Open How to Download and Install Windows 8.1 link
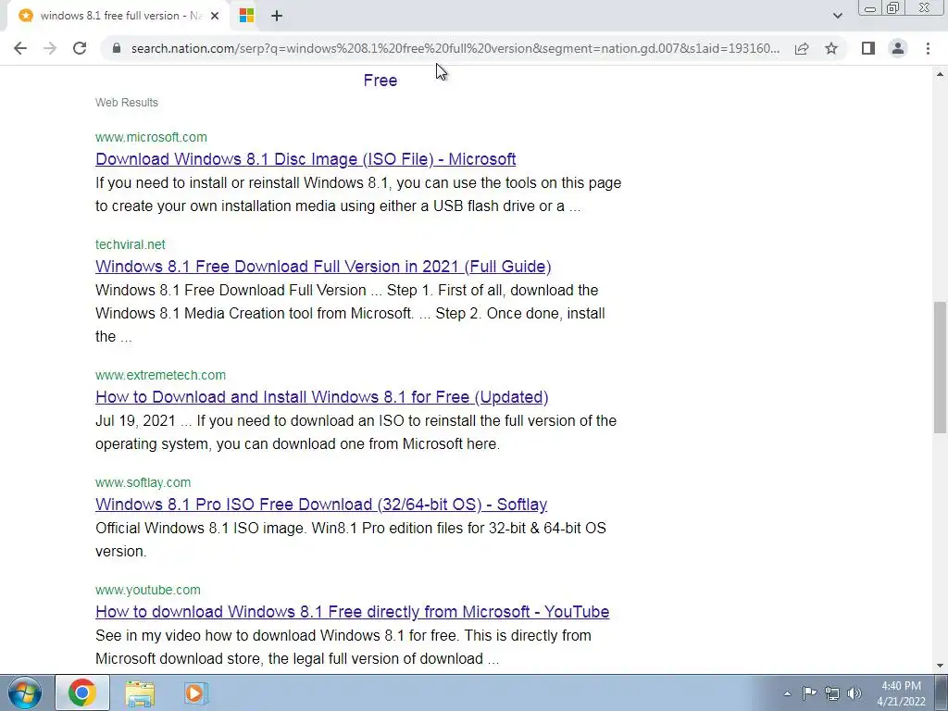Viewport: 948px width, 711px height. [321, 397]
